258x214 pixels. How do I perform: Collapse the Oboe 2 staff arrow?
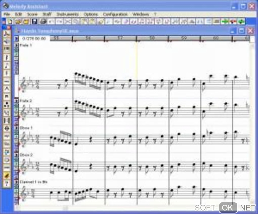tap(17, 155)
